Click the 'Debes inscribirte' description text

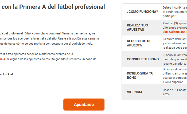(175, 12)
